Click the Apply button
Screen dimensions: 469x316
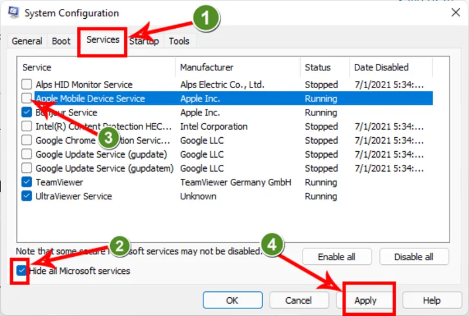coord(365,300)
